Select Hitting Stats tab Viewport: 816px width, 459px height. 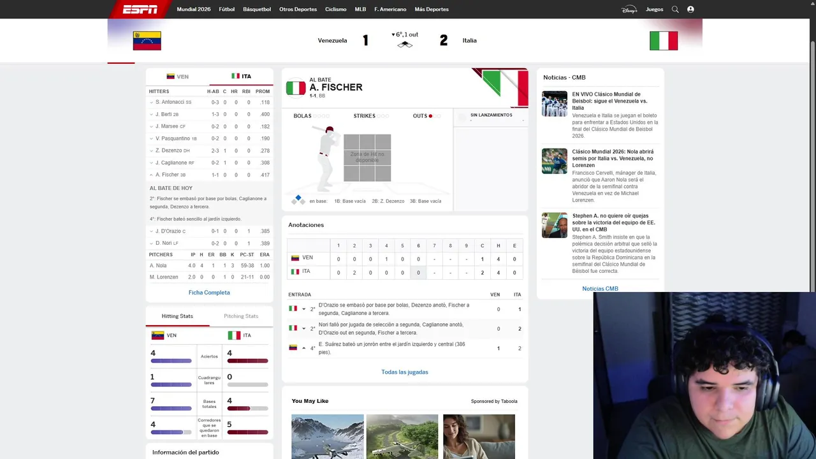tap(177, 316)
